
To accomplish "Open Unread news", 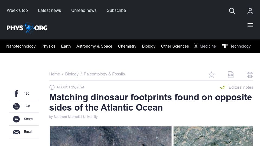I will coord(84,11).
